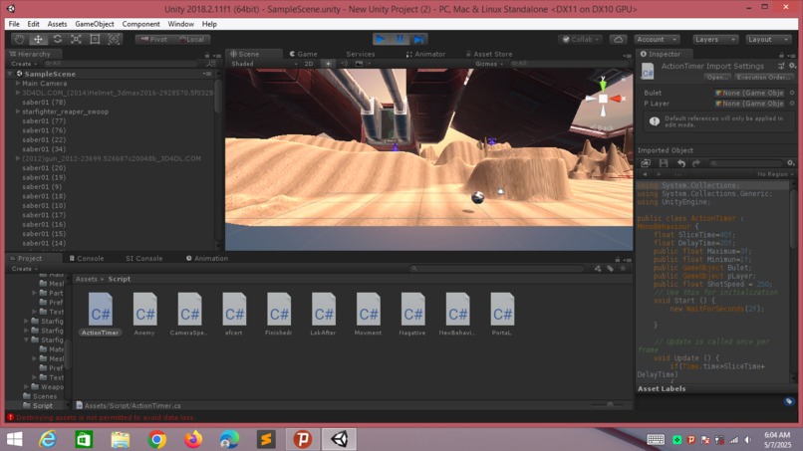Toggle Pivot/Center handle position
This screenshot has height=451, width=803.
tap(154, 40)
